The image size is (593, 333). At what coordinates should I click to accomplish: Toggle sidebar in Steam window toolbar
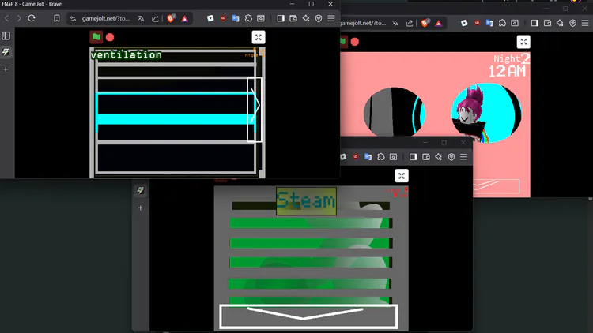coord(413,157)
